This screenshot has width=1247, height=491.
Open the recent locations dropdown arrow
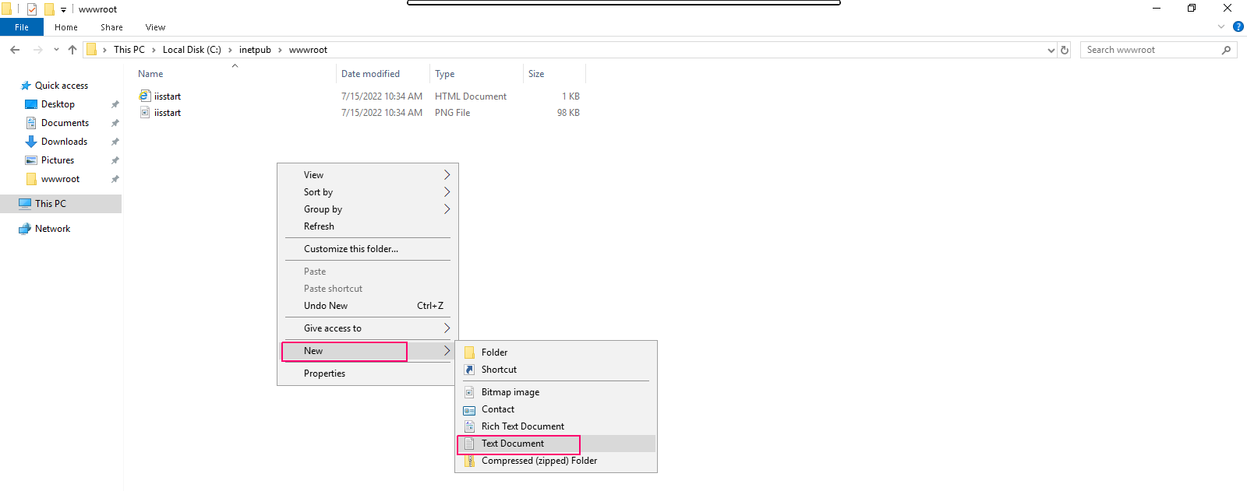(56, 50)
